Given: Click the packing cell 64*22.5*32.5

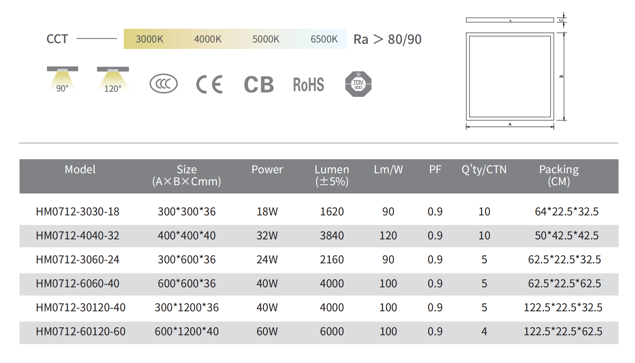Looking at the screenshot, I should [x=566, y=212].
